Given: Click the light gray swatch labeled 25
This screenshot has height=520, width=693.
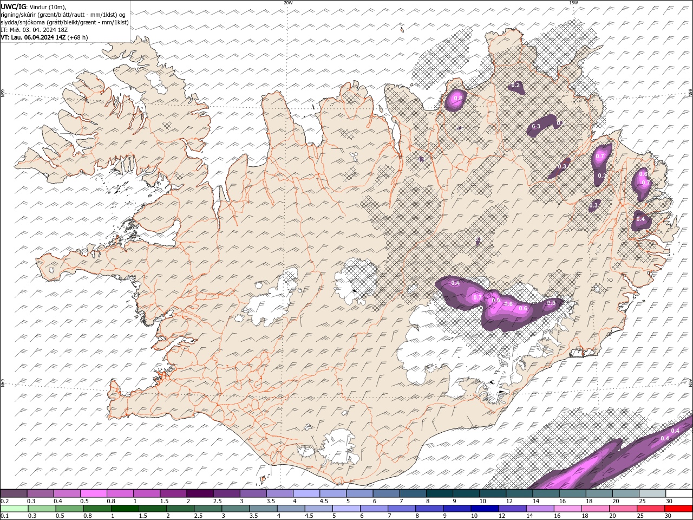Looking at the screenshot, I should tap(652, 493).
